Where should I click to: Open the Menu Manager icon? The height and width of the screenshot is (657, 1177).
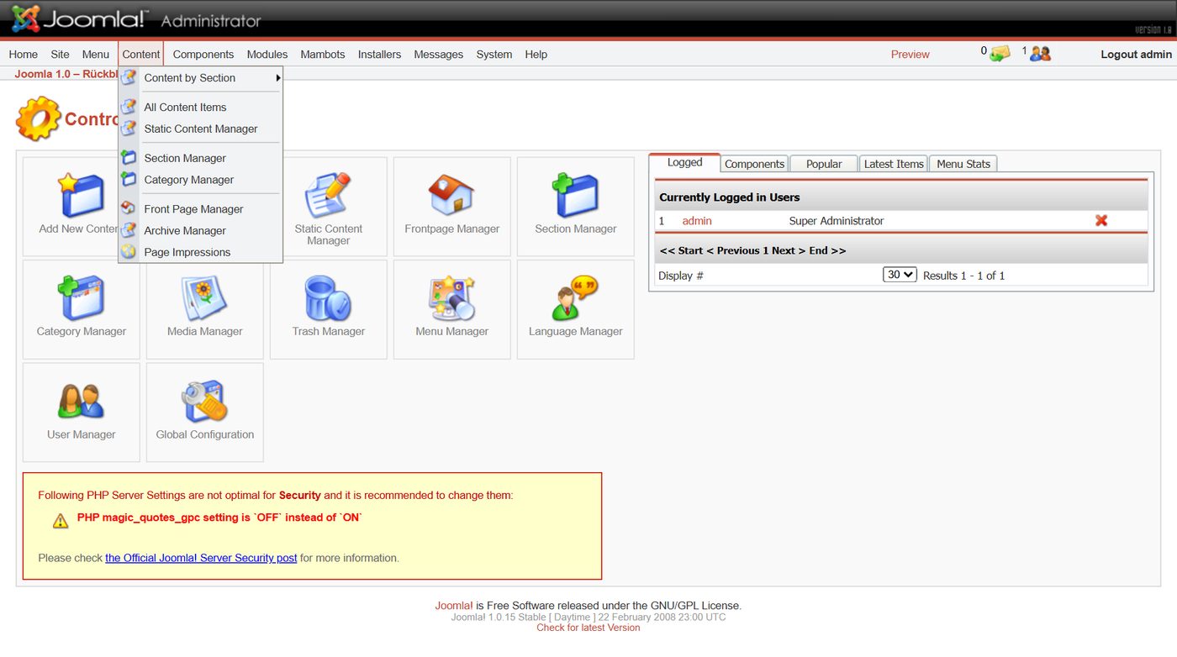click(451, 297)
